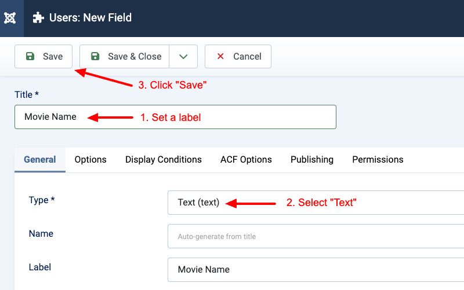Viewport: 464px width, 290px height.
Task: Click the Save & Close button
Action: click(124, 56)
